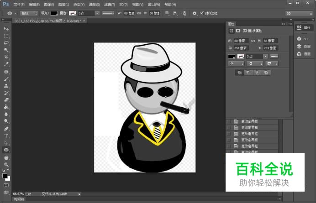Open stroke caps dropdown in Properties panel
The width and height of the screenshot is (316, 203).
point(255,64)
